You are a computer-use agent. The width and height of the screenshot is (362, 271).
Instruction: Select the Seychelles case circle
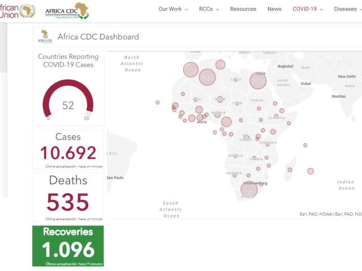click(305, 145)
